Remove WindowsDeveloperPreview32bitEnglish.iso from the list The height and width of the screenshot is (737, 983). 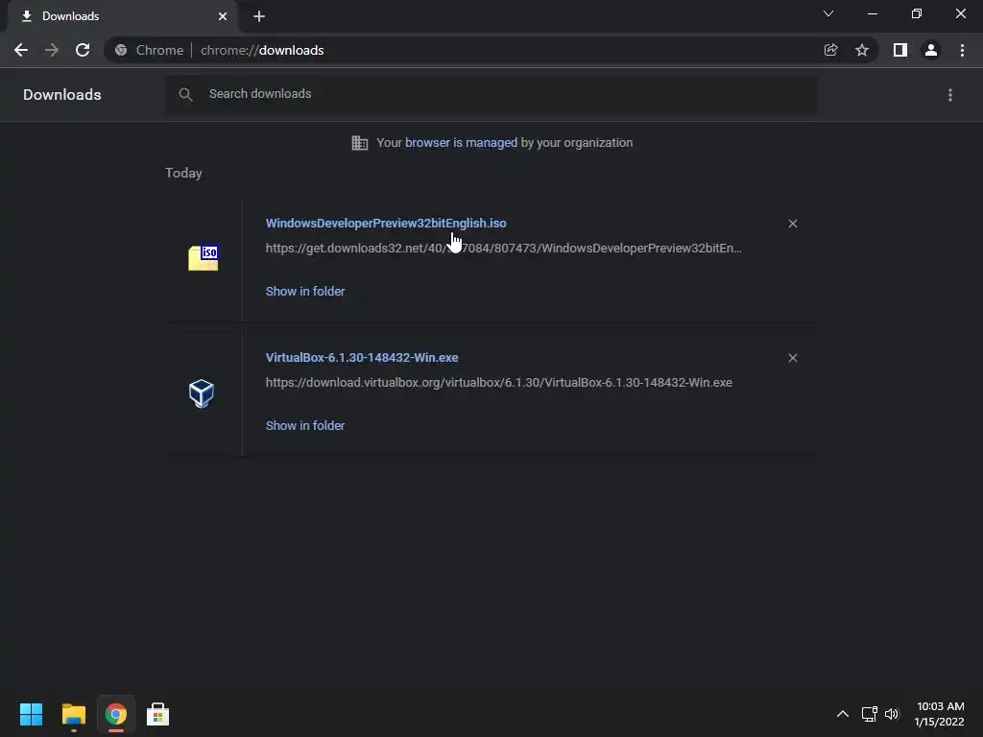(792, 224)
